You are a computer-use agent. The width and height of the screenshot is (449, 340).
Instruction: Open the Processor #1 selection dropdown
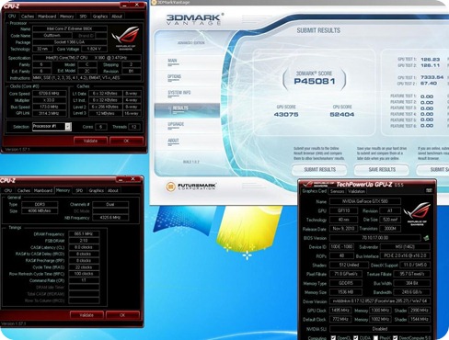click(68, 127)
